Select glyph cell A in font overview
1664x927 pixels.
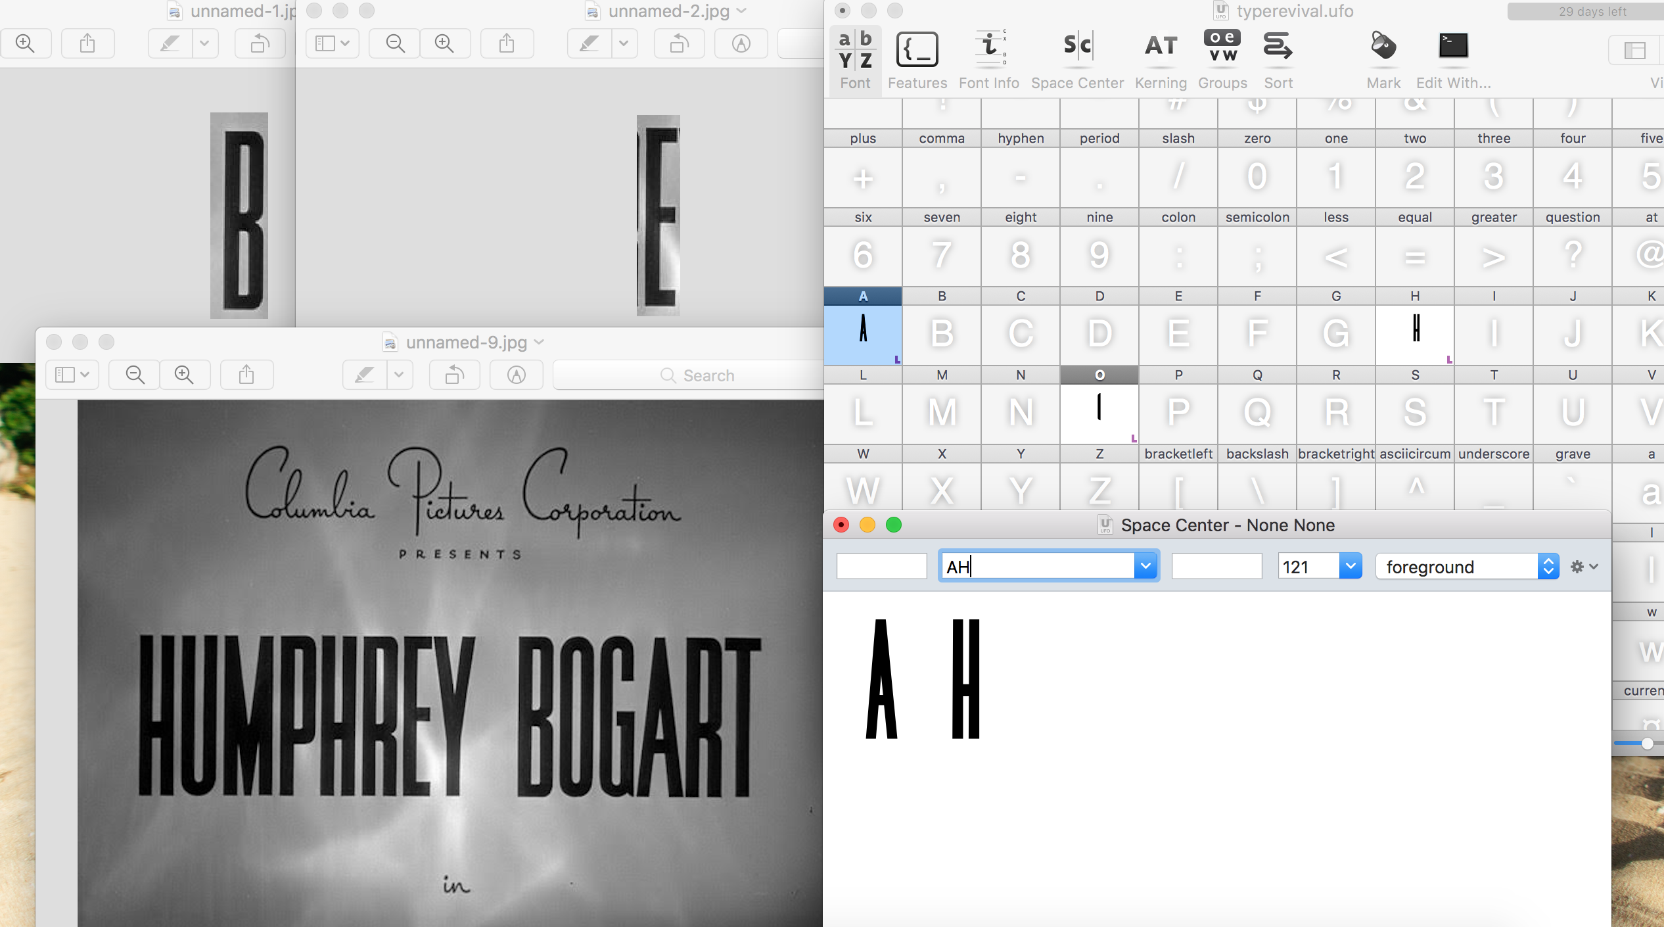click(x=863, y=327)
